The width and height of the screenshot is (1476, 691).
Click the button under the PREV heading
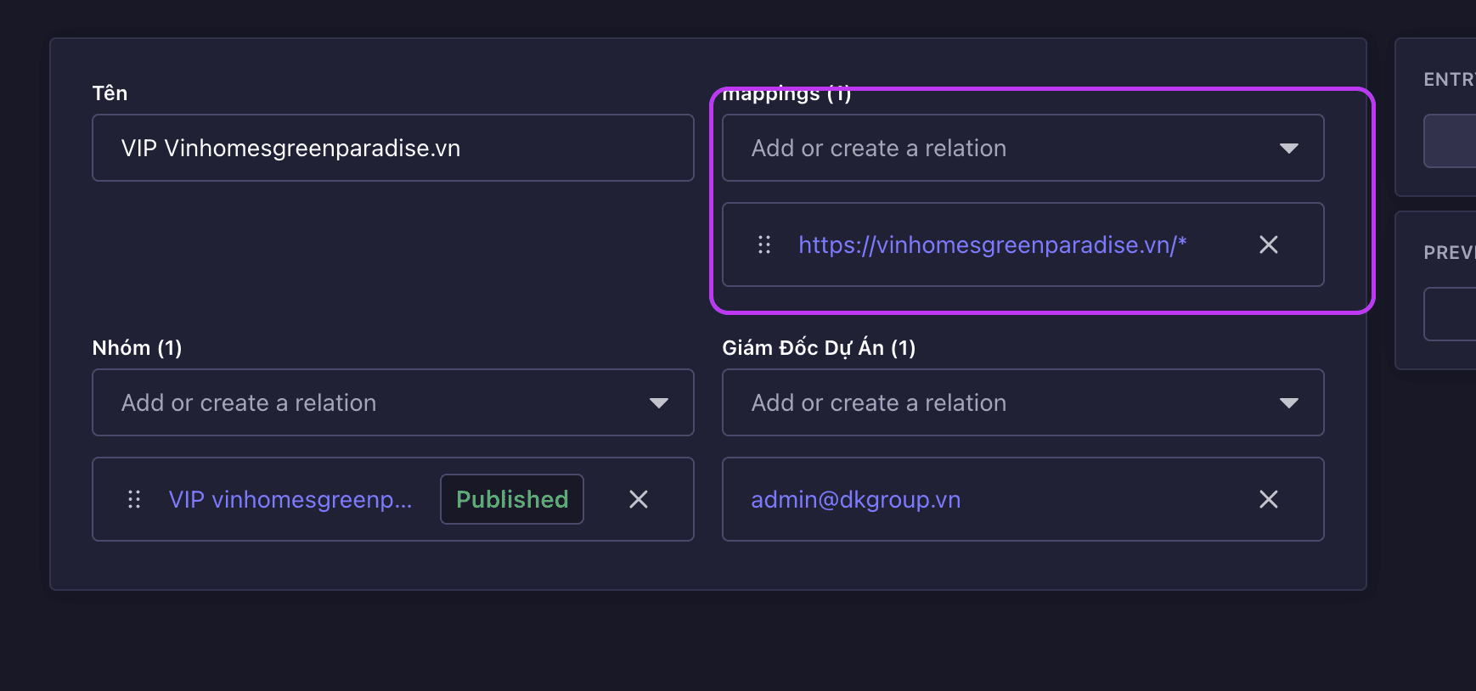click(1451, 314)
